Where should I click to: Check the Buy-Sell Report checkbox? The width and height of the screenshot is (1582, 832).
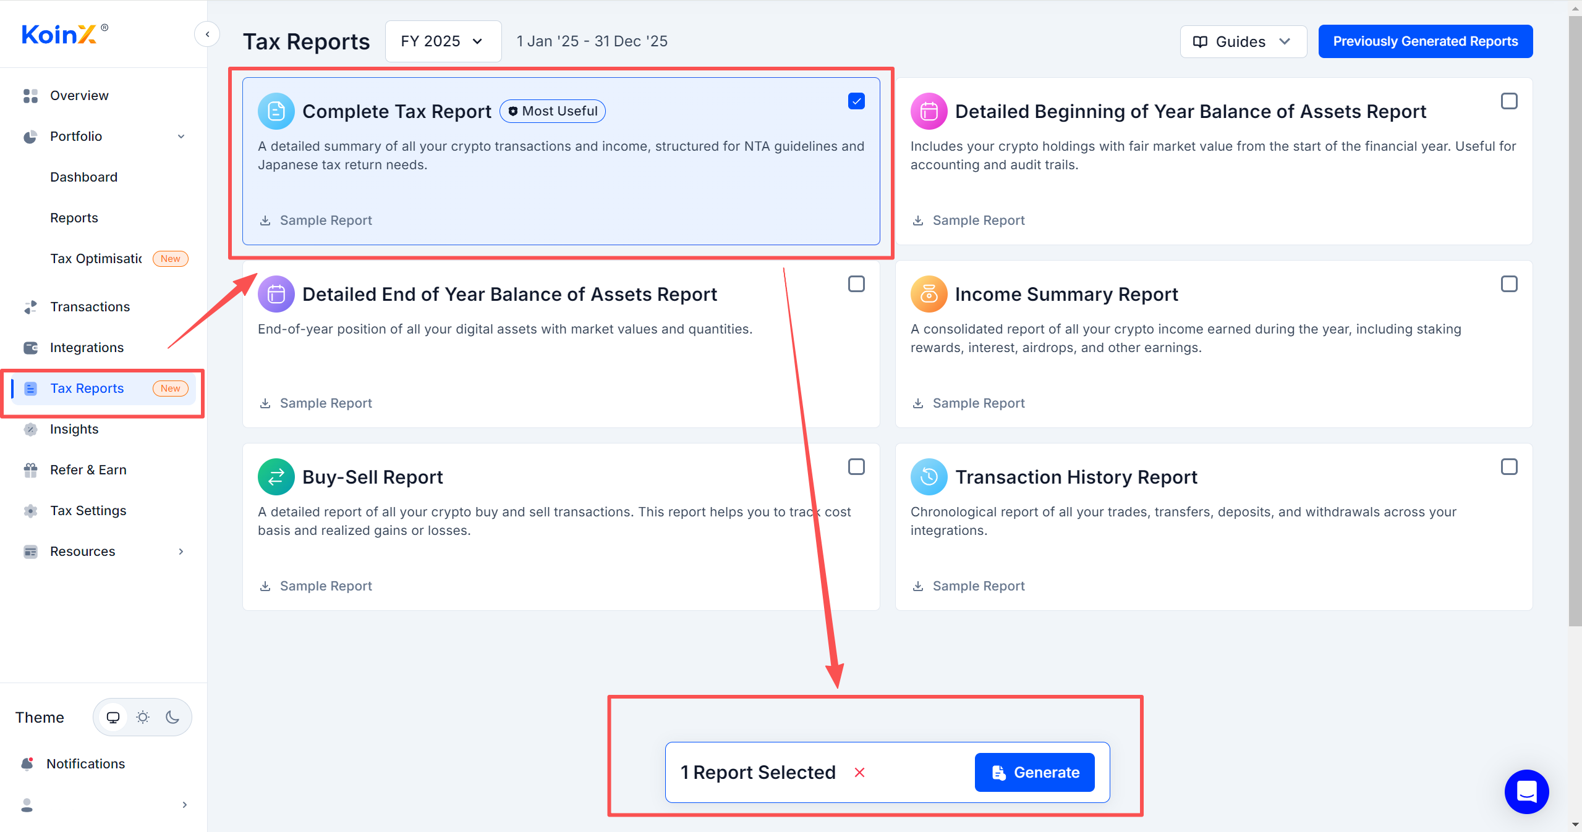pos(856,466)
